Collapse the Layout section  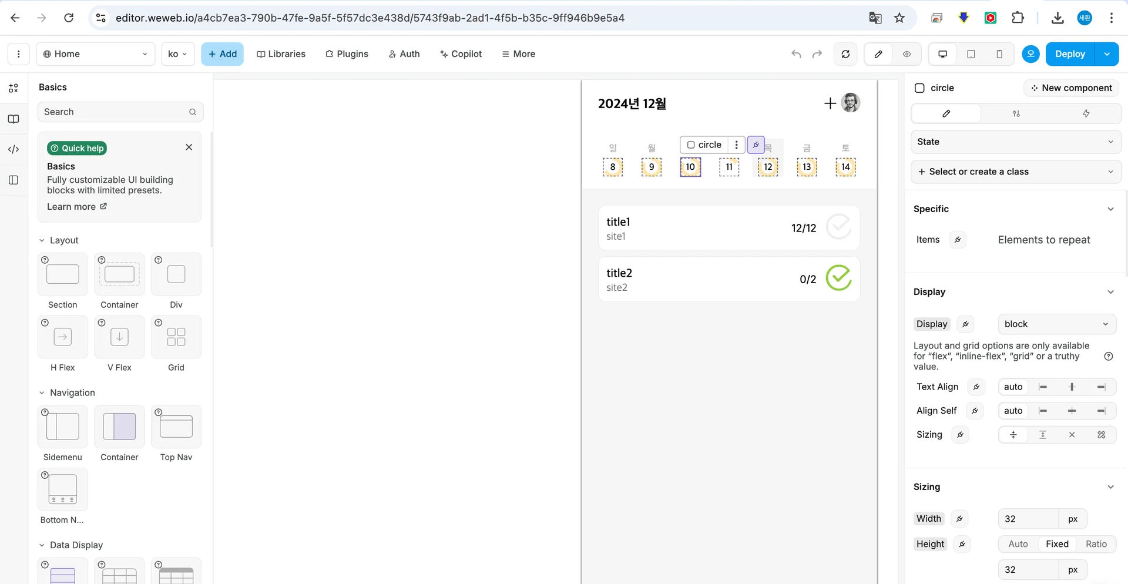click(x=42, y=240)
